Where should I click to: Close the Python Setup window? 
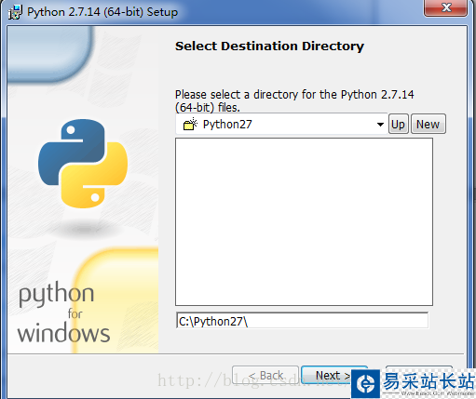point(446,7)
